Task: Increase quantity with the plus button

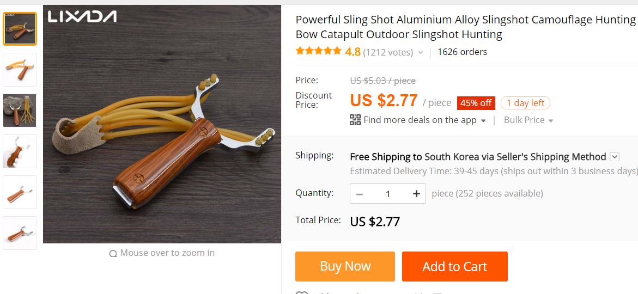Action: pos(416,194)
